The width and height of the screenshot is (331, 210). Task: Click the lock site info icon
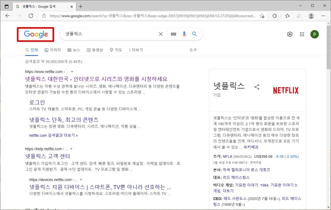(x=44, y=16)
